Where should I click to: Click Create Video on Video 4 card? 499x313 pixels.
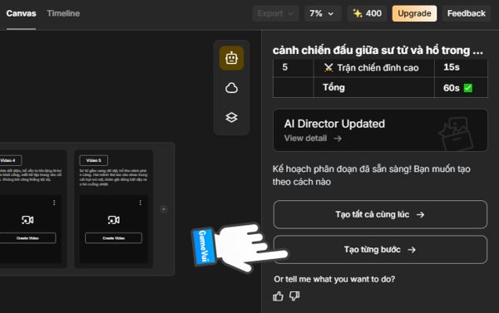pyautogui.click(x=27, y=238)
